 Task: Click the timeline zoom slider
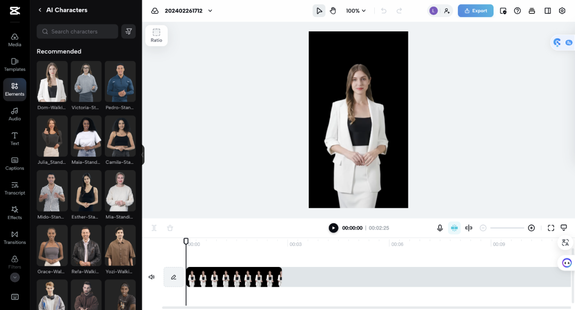tap(507, 228)
